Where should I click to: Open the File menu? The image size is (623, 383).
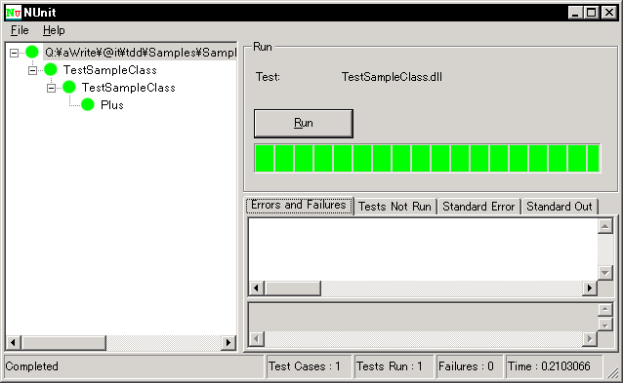click(20, 30)
